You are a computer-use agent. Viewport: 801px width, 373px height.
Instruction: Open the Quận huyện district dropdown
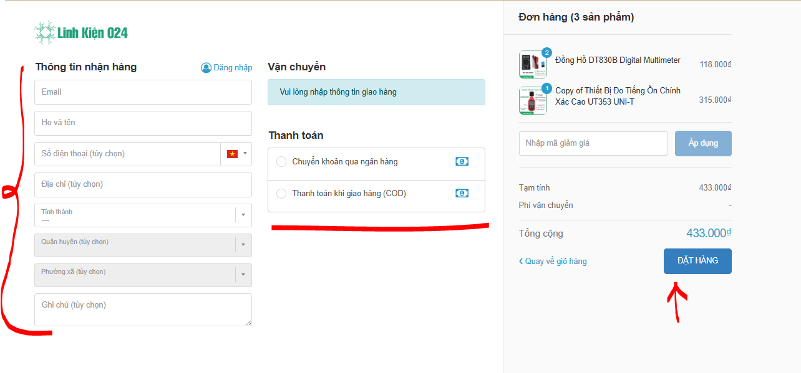pyautogui.click(x=243, y=245)
